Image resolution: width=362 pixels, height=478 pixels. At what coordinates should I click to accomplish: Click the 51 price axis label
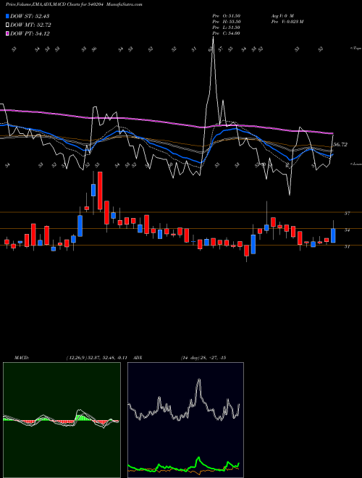pyautogui.click(x=347, y=246)
